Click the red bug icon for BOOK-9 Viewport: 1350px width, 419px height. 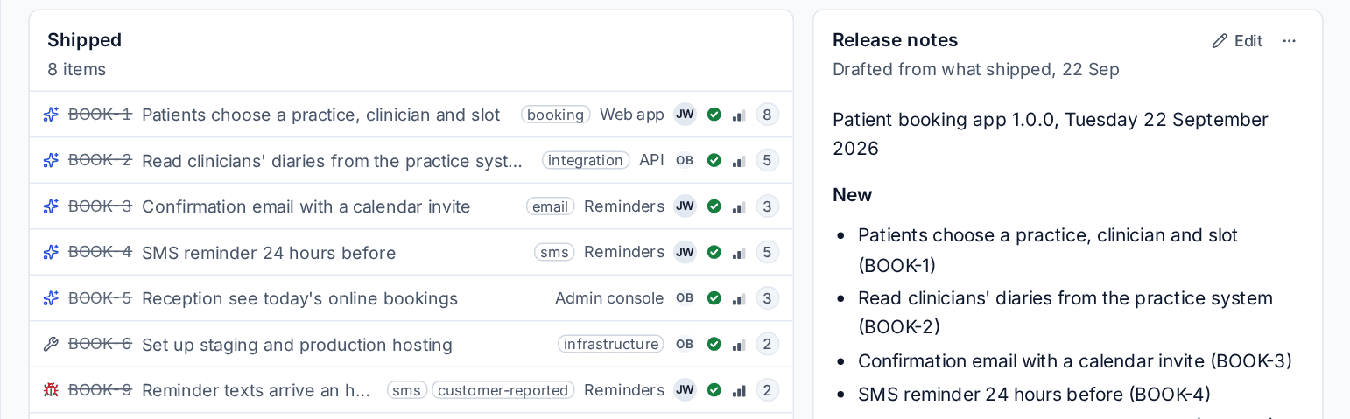[x=51, y=390]
